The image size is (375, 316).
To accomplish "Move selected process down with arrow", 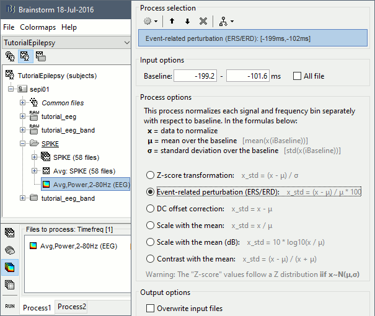I will pos(187,21).
